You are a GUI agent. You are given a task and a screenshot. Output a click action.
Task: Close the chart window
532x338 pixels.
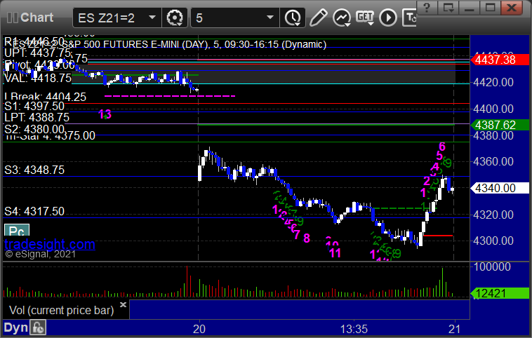click(x=512, y=8)
